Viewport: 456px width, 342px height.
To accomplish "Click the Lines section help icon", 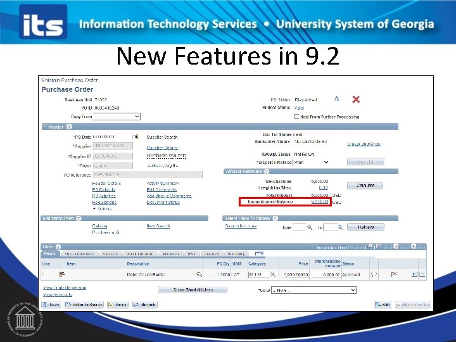I will [58, 247].
